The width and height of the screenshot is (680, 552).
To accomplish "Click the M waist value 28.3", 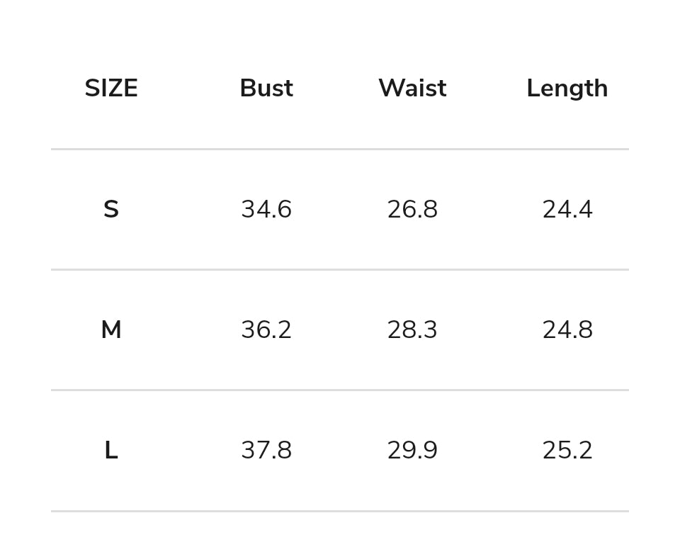I will tap(412, 330).
